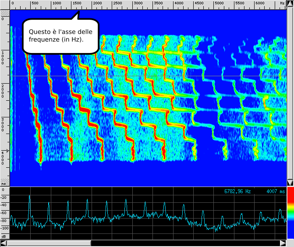Click the 3000 mark on the frequency ruler
Screen dimensions: 294x247
tap(138, 4)
